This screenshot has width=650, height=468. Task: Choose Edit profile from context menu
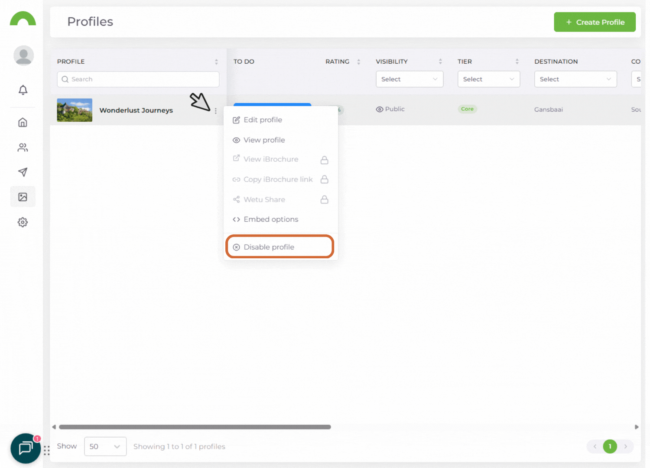point(263,120)
